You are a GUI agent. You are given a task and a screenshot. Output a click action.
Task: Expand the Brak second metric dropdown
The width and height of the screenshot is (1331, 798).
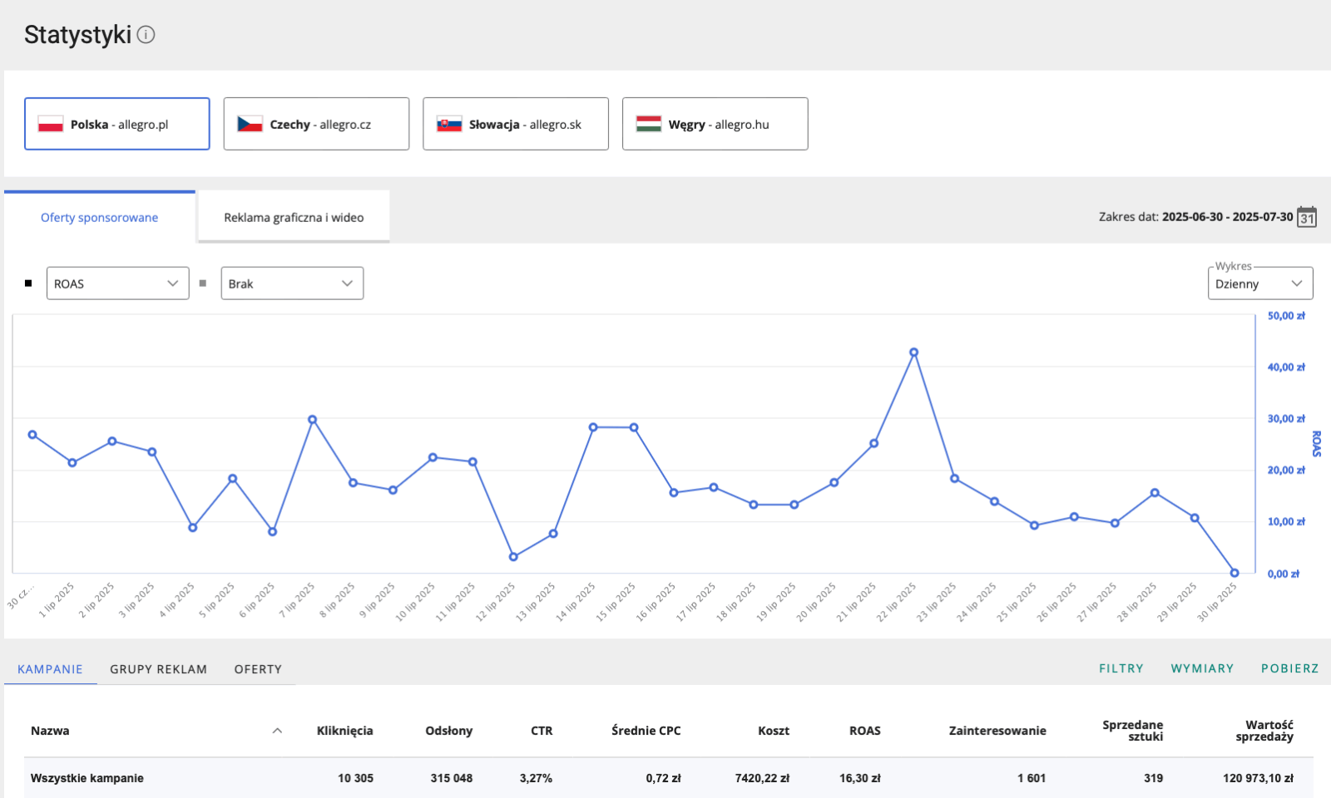292,283
